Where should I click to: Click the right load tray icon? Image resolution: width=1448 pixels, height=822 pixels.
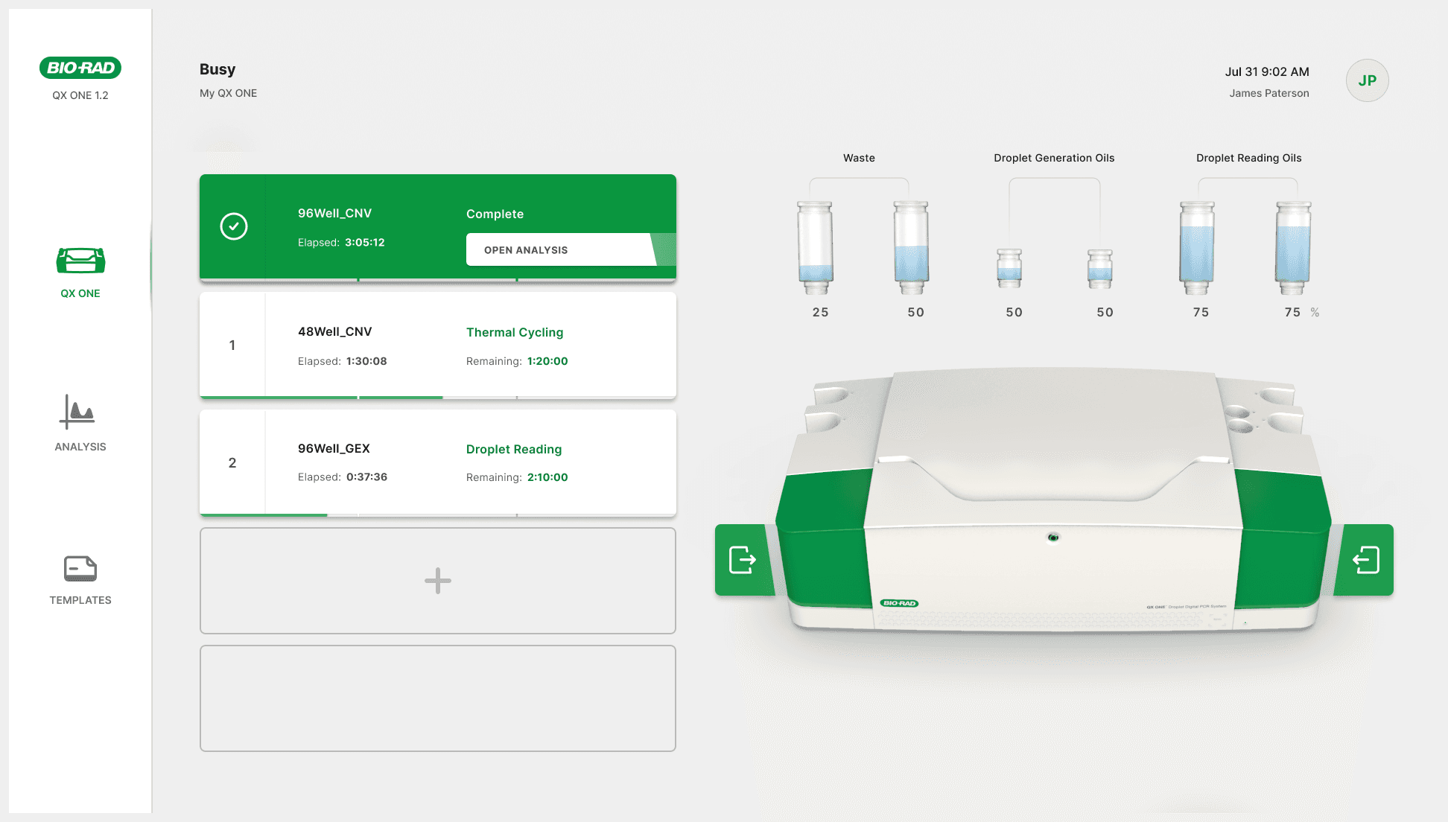click(x=1366, y=560)
